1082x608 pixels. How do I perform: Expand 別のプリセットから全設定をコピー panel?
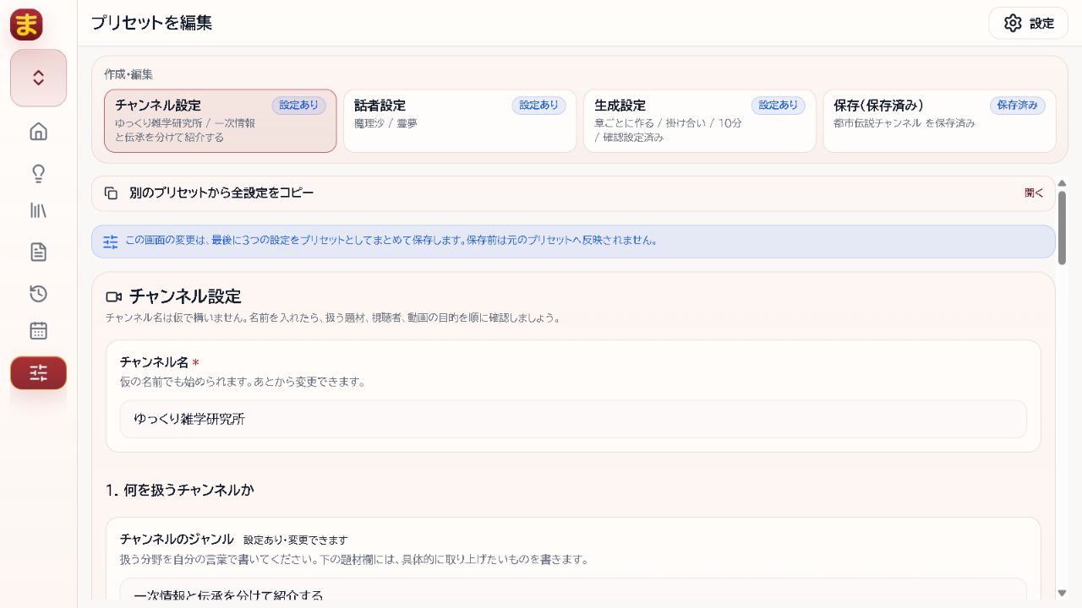pos(573,193)
